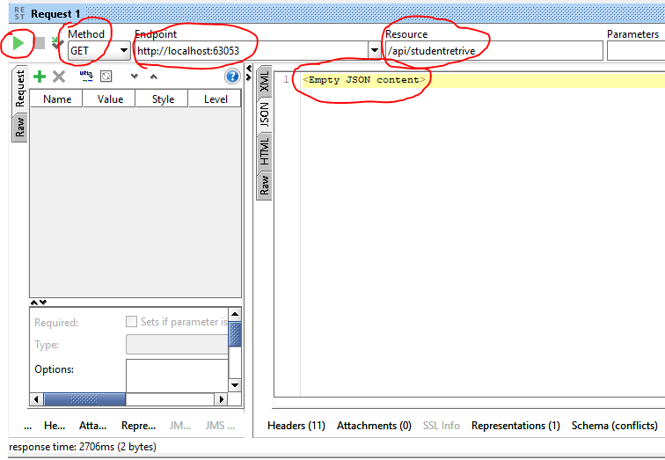
Task: Click the parameter reset values icon
Action: pyautogui.click(x=106, y=77)
